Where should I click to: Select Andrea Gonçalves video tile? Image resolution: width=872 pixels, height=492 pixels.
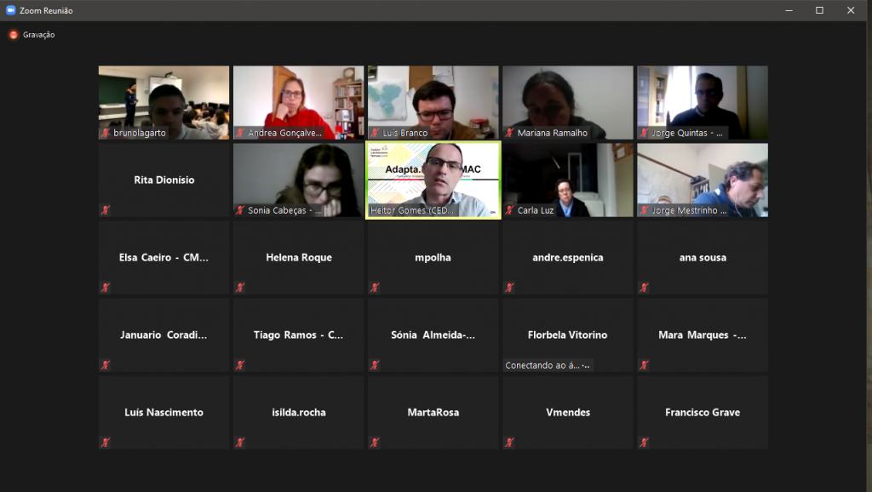pos(299,102)
